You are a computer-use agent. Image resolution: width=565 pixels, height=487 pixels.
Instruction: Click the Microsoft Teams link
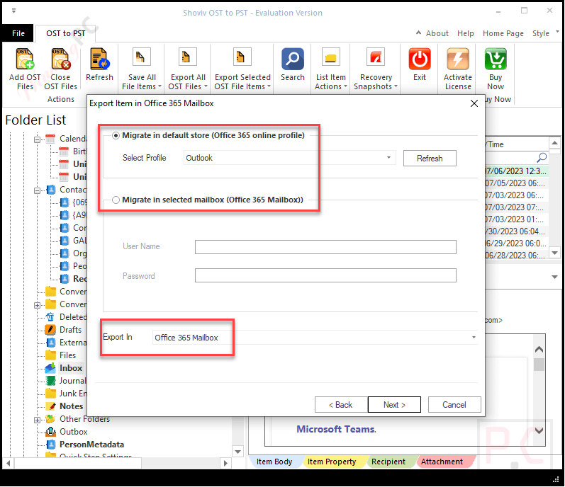(336, 429)
